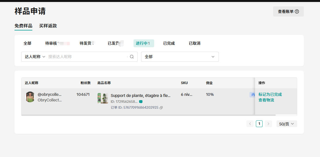The image size is (320, 157).
Task: Select the 待审核 status tab
Action: pos(51,43)
